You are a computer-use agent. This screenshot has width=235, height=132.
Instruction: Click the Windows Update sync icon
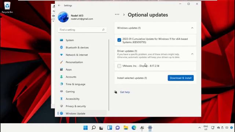pyautogui.click(x=61, y=113)
